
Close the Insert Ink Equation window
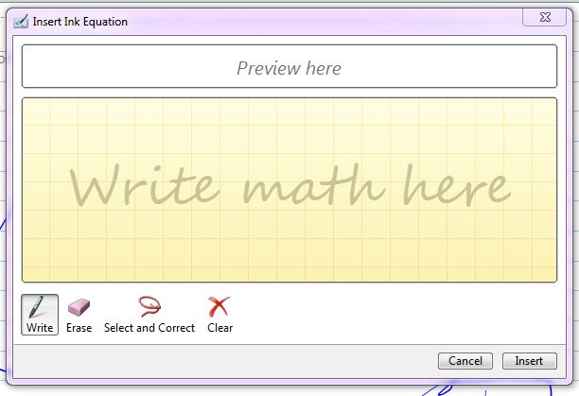[545, 17]
